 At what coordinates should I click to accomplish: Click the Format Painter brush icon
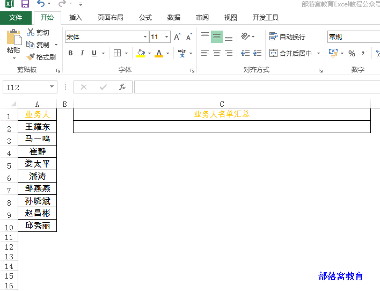coord(31,57)
